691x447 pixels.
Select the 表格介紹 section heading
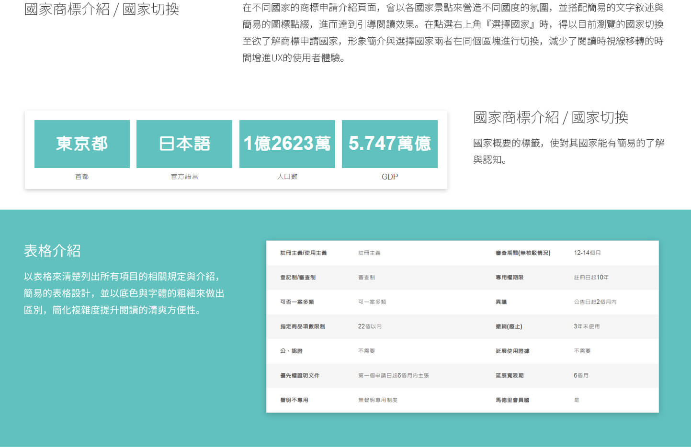[x=53, y=250]
